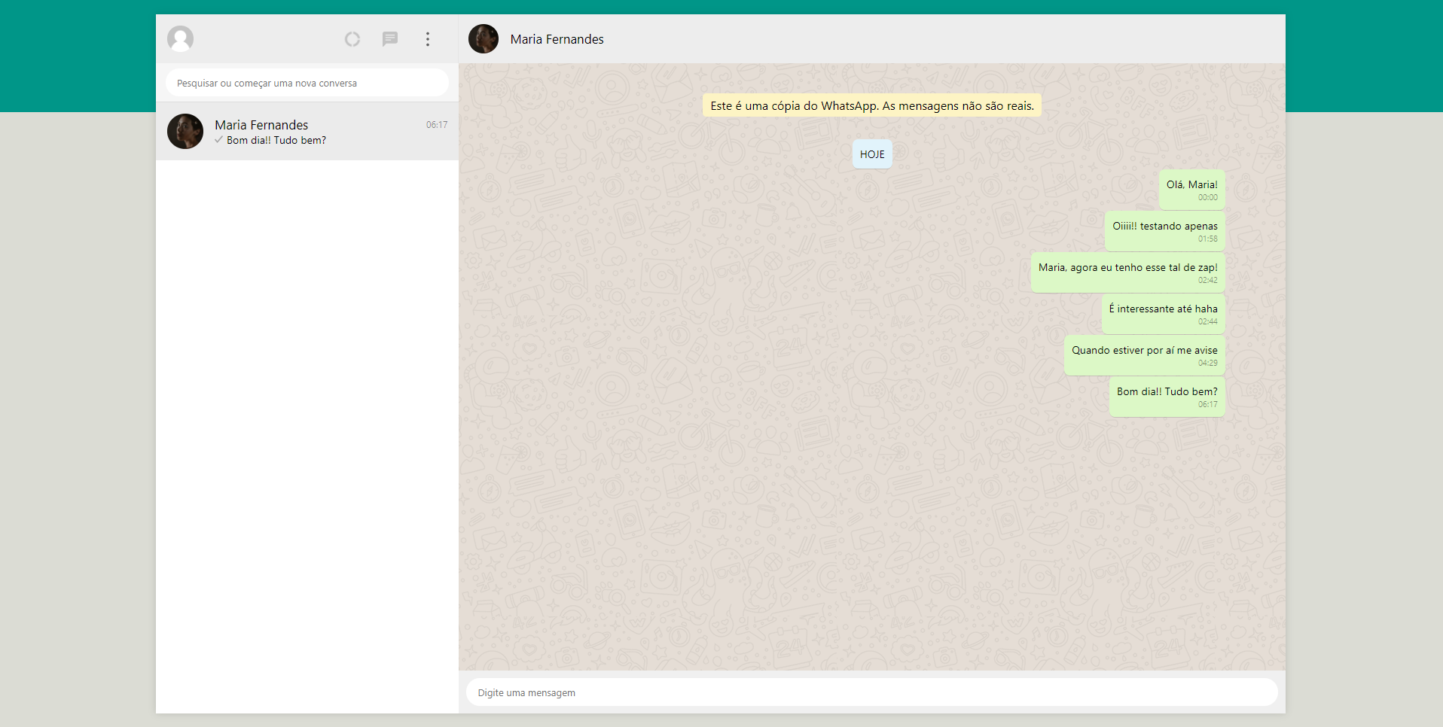Click your own profile avatar placeholder

(x=181, y=38)
